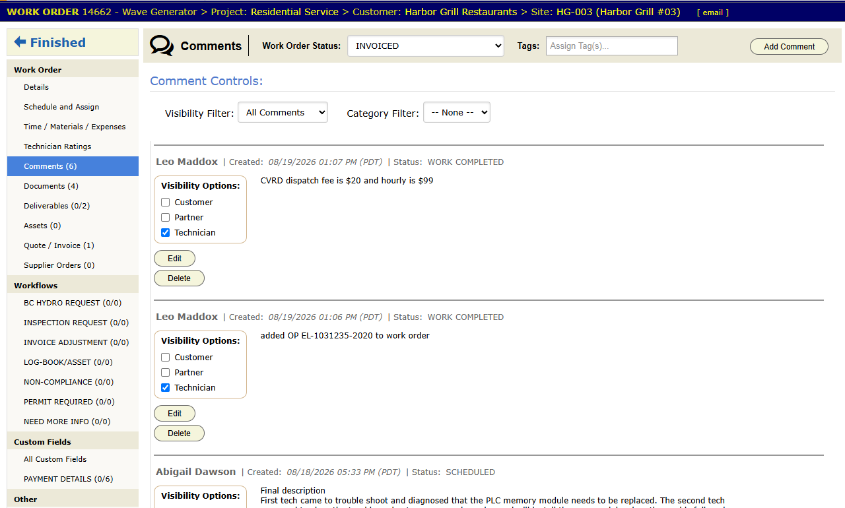Open NEED MORE INFO workflow

[73, 422]
